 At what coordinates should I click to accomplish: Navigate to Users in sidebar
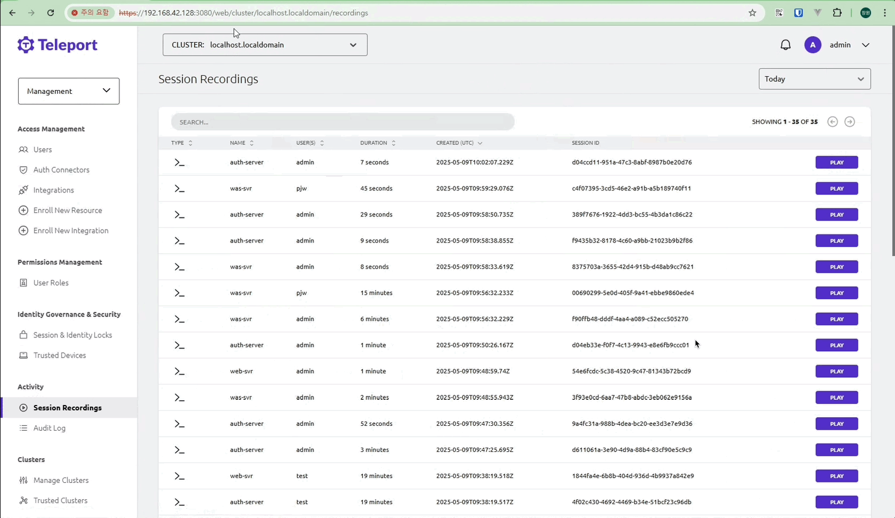[43, 150]
